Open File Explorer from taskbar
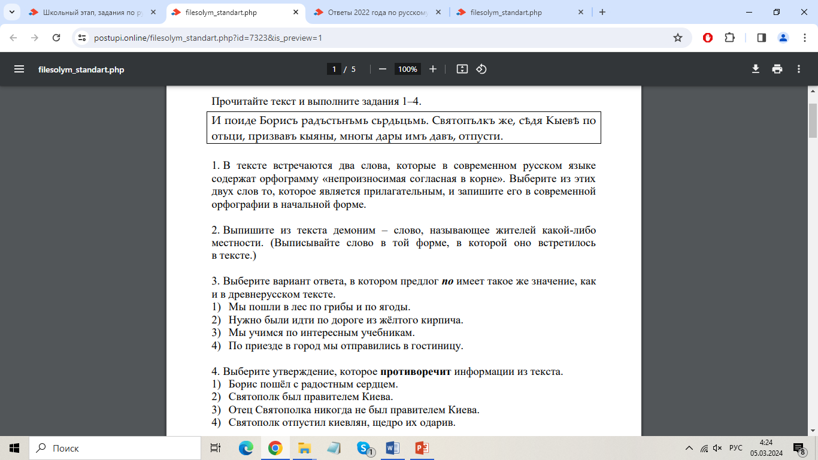 [x=304, y=448]
